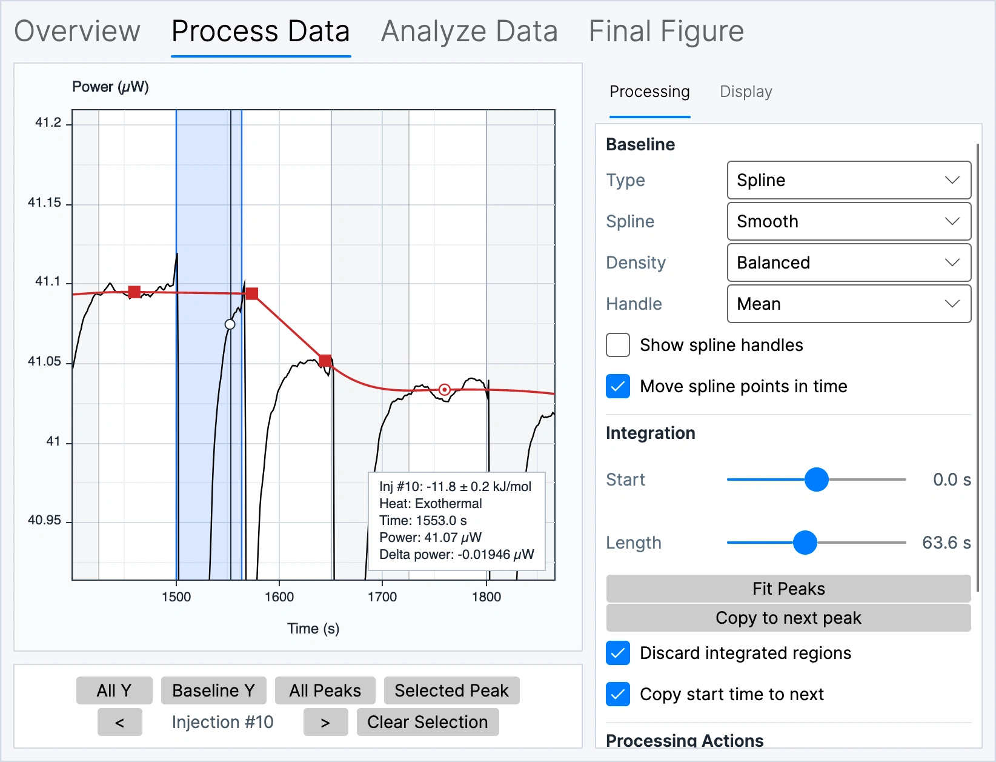This screenshot has width=996, height=762.
Task: Select red spline point near 1570 s
Action: pyautogui.click(x=252, y=294)
